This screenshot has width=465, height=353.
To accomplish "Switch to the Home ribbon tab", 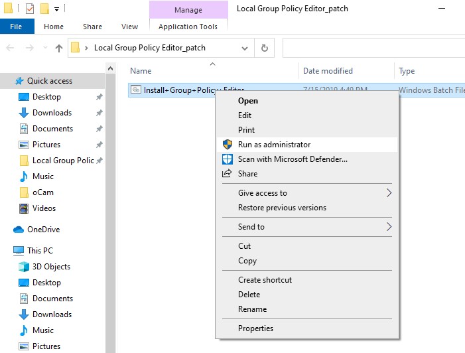I will click(54, 27).
